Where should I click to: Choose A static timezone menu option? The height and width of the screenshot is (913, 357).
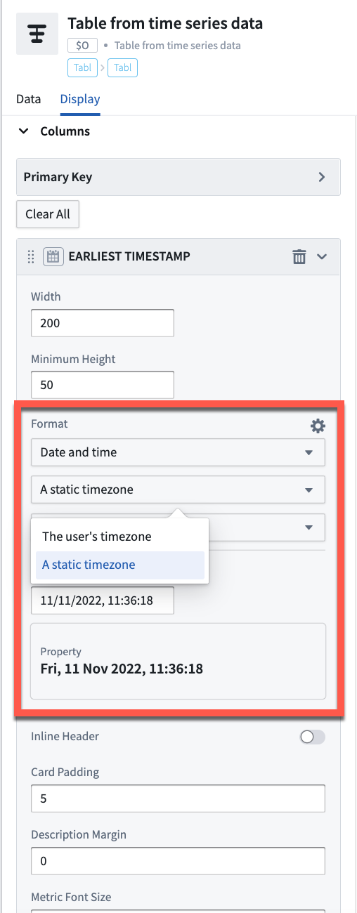click(x=119, y=565)
